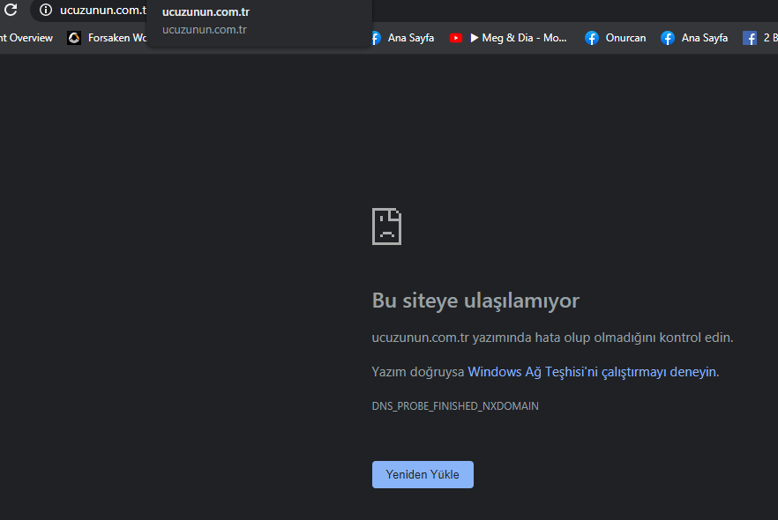Click the Yeniden Yükle button
This screenshot has width=778, height=520.
tap(423, 474)
